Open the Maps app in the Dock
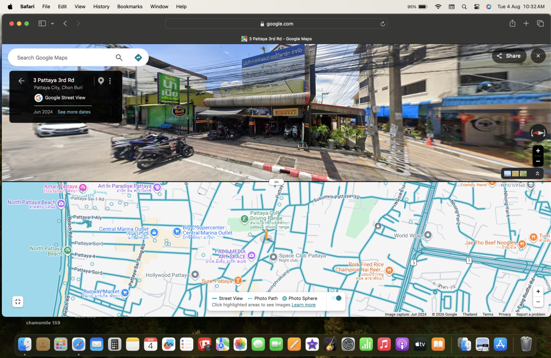This screenshot has width=551, height=358. pyautogui.click(x=223, y=344)
